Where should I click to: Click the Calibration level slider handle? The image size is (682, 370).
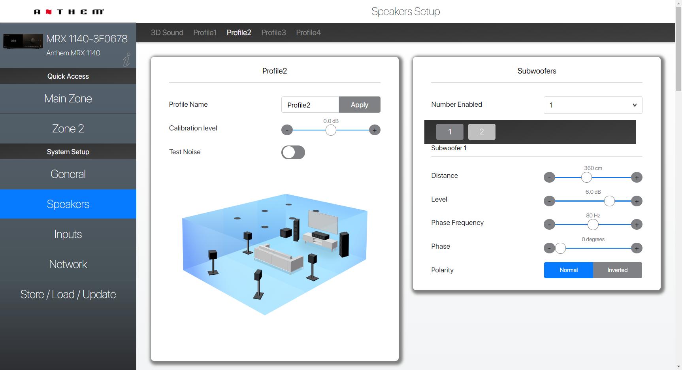331,130
